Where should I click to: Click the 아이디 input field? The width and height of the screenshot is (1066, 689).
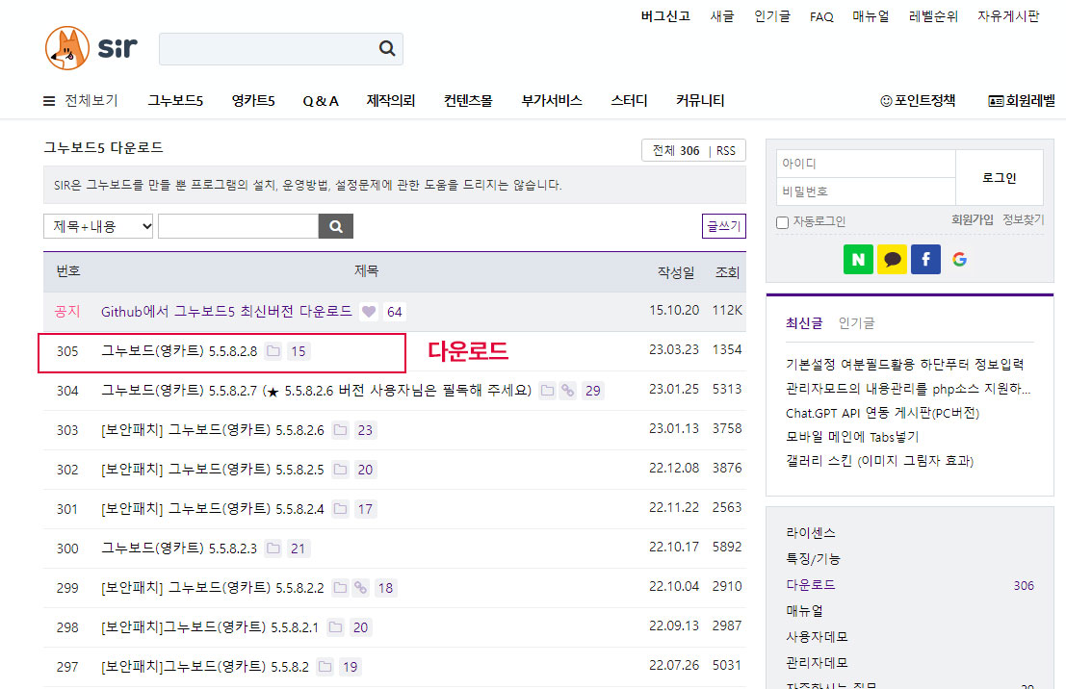click(x=866, y=164)
